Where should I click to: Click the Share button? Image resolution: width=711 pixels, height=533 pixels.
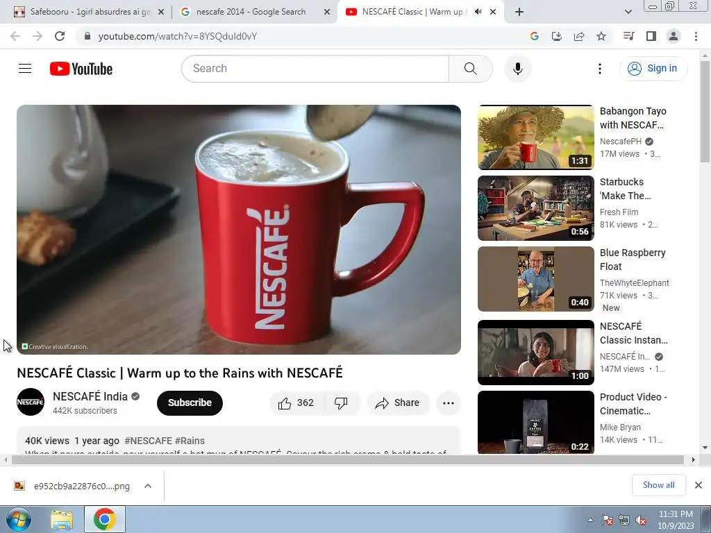tap(398, 403)
